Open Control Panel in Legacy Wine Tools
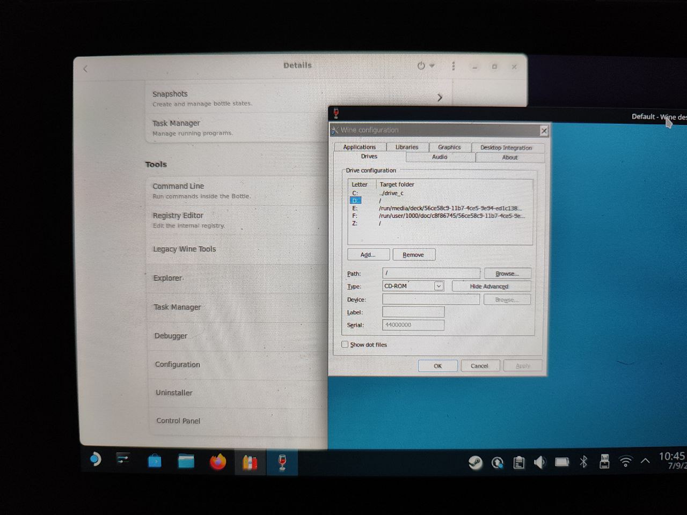 point(238,421)
